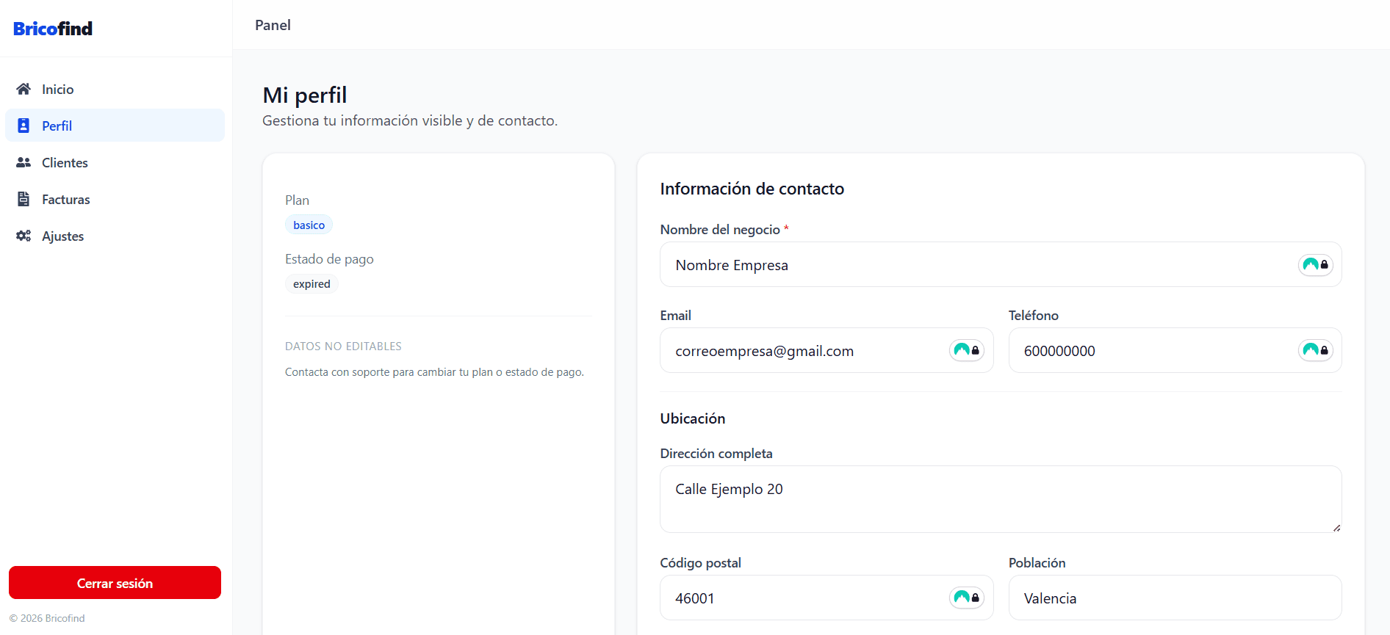Image resolution: width=1390 pixels, height=635 pixels.
Task: Click password manager icon in Código postal field
Action: pos(966,598)
